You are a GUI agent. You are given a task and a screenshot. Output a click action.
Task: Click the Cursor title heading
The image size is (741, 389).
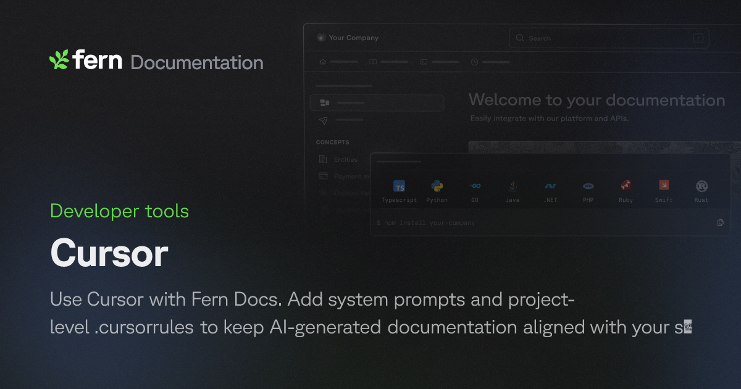pos(109,254)
